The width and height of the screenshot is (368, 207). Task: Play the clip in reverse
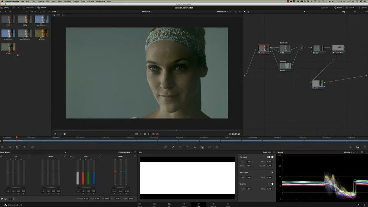(141, 134)
